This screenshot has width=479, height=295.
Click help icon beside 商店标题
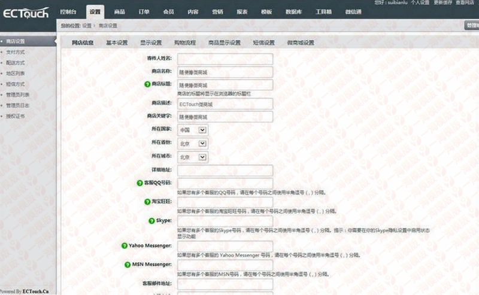pos(147,84)
